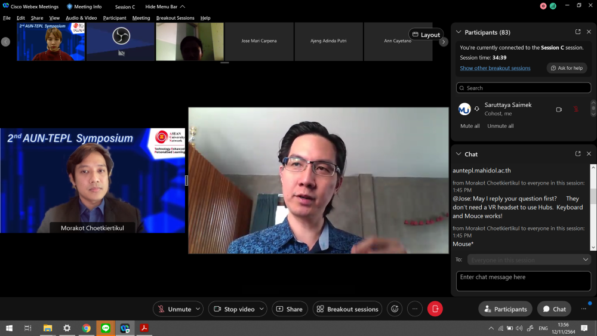
Task: Open Adobe Acrobat from the taskbar
Action: [144, 328]
